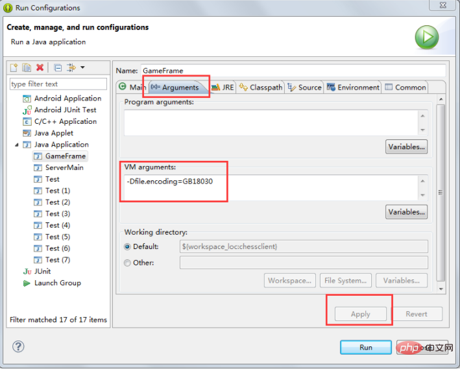Click the Apply button
460x369 pixels.
click(361, 314)
